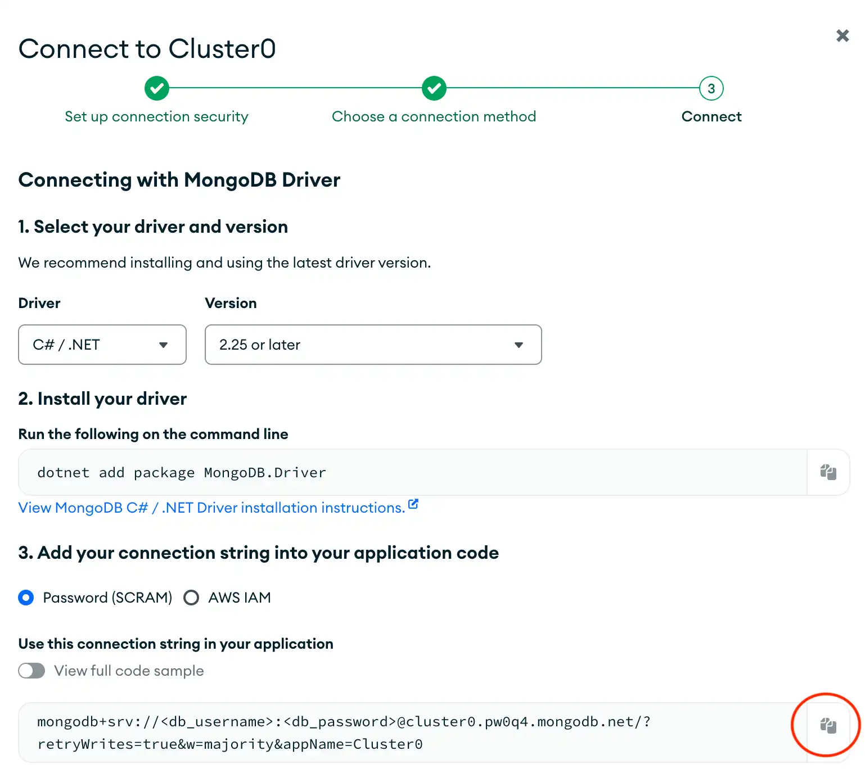Select the Connect step label
Screen dimensions: 865x778
(x=711, y=116)
